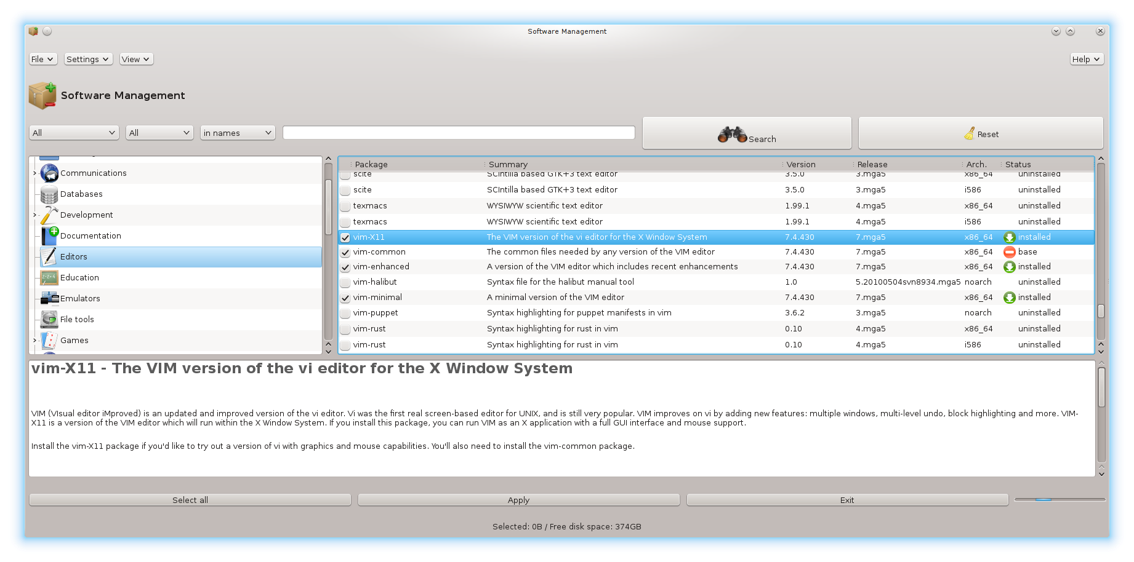This screenshot has width=1134, height=562.
Task: Click the Editors pencil icon
Action: [49, 257]
